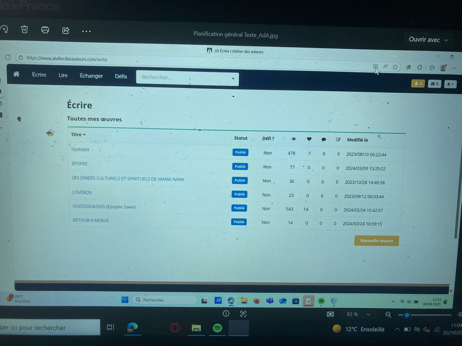Open the Échanger menu
The height and width of the screenshot is (346, 462).
pos(91,76)
